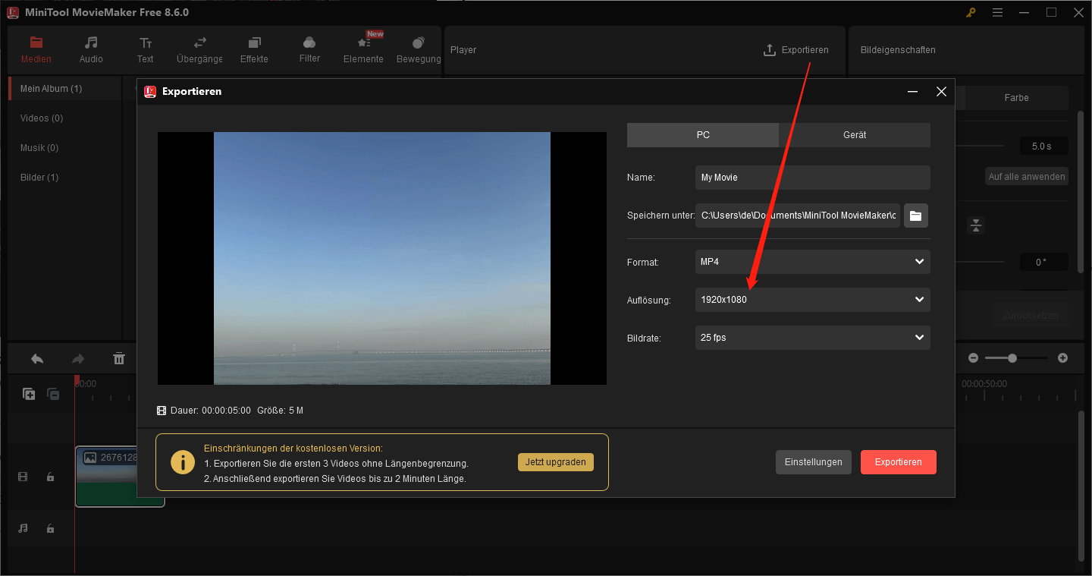The height and width of the screenshot is (576, 1092).
Task: Toggle the audio track lock
Action: click(x=50, y=528)
